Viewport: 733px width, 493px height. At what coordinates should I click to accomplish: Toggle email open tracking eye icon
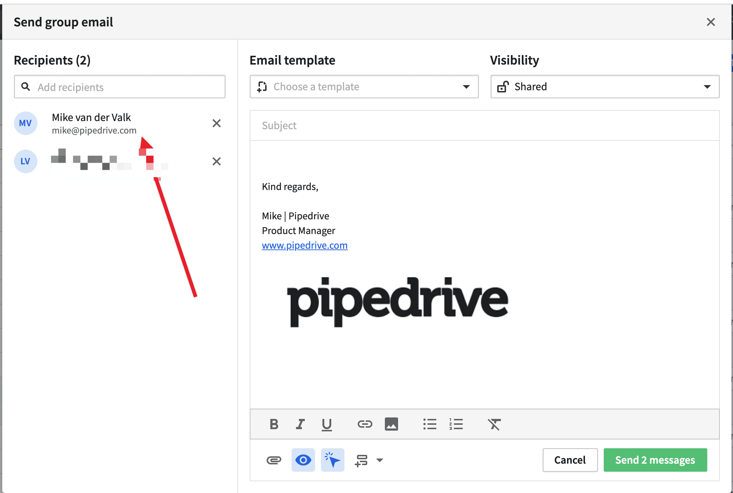point(303,460)
